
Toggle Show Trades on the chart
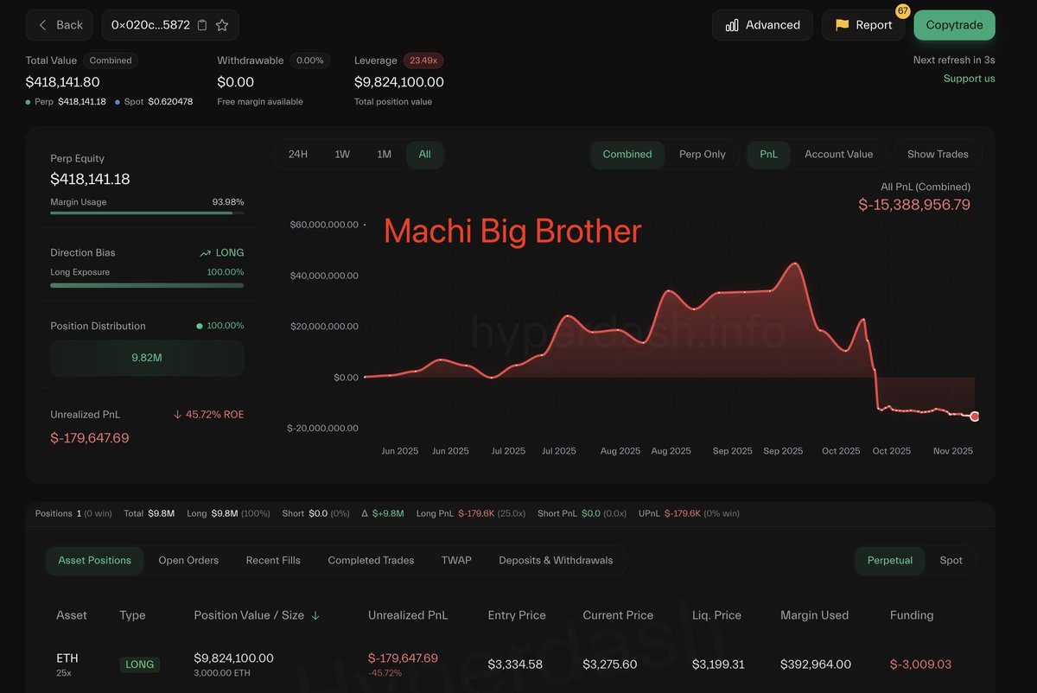point(938,154)
